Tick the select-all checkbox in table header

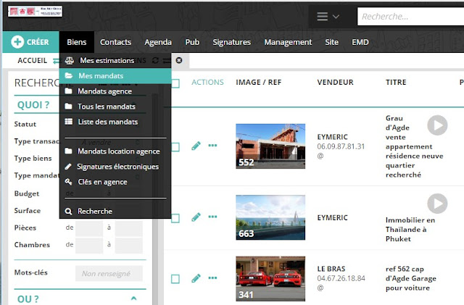175,84
